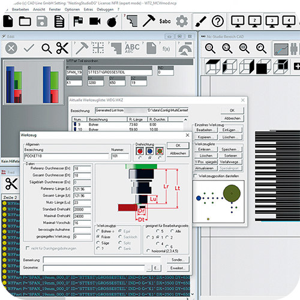Click the Bemerkung input field
This screenshot has height=300, width=300.
pos(102,260)
